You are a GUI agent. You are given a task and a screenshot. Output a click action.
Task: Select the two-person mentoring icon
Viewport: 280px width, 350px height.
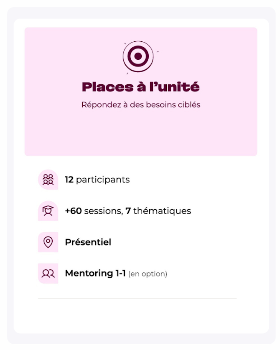click(48, 273)
